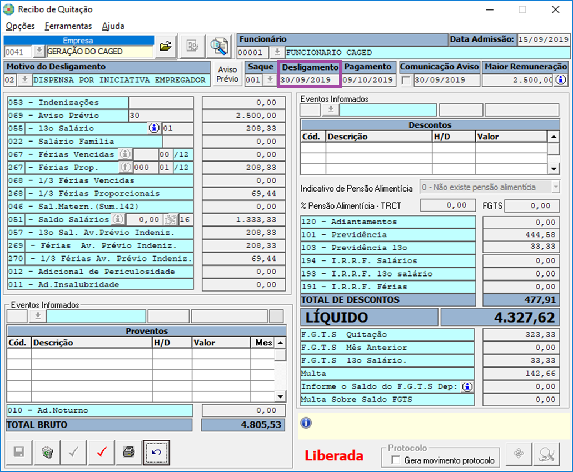Enable Gera movimento protocolo checkbox
Viewport: 573px width, 472px height.
(x=395, y=460)
